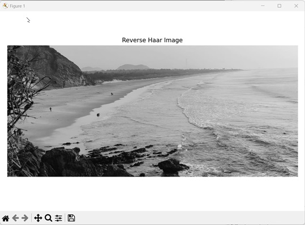305x225 pixels.
Task: Go back to previous view arrow
Action: pyautogui.click(x=16, y=218)
